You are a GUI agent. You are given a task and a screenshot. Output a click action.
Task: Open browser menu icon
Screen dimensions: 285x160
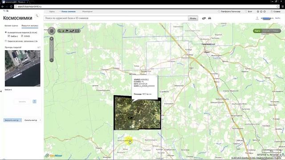[283, 7]
